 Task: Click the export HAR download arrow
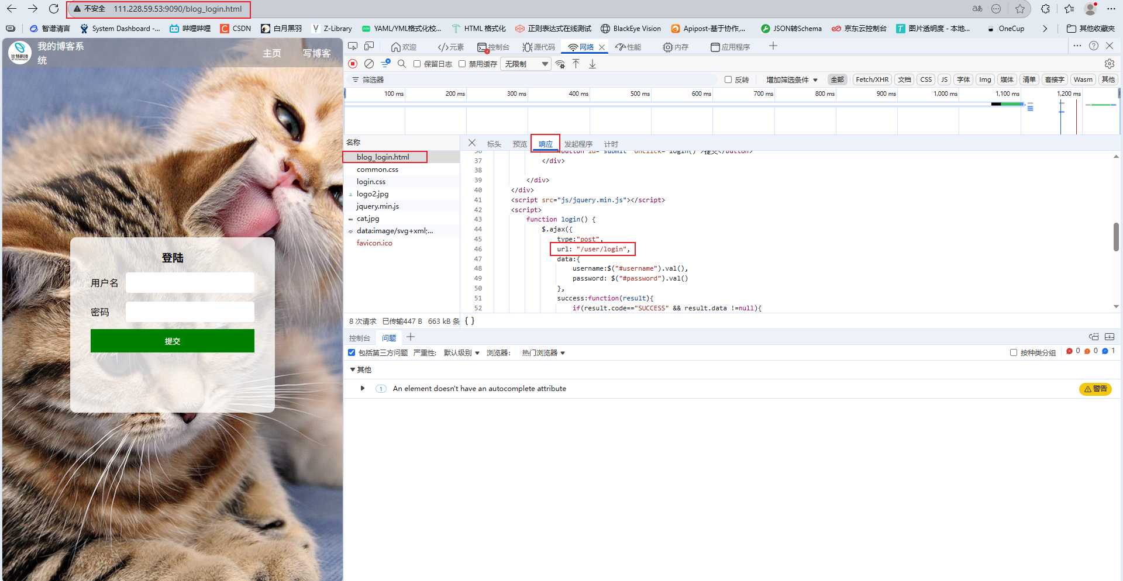click(592, 64)
